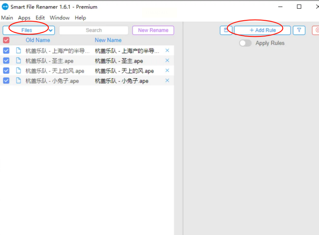The width and height of the screenshot is (319, 235).
Task: Click new name 杭盖乐队 - 天上的风.ape
Action: (x=124, y=71)
